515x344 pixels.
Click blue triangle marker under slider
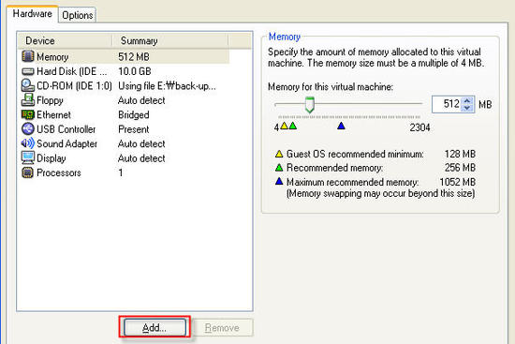341,126
